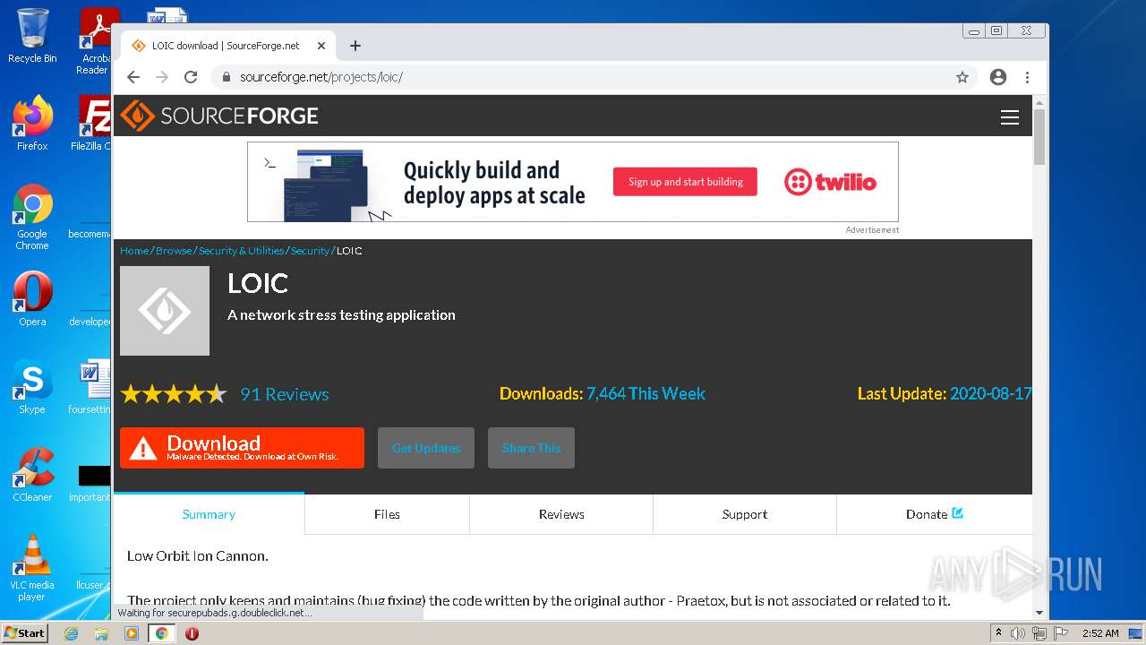Open Skype desktop shortcut

pos(32,387)
